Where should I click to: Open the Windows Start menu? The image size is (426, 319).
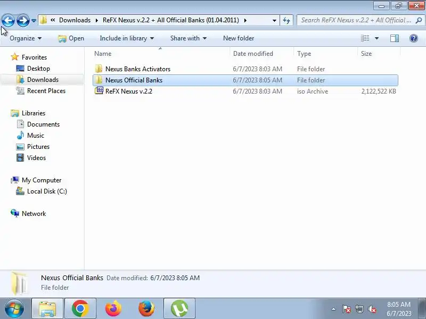point(14,308)
